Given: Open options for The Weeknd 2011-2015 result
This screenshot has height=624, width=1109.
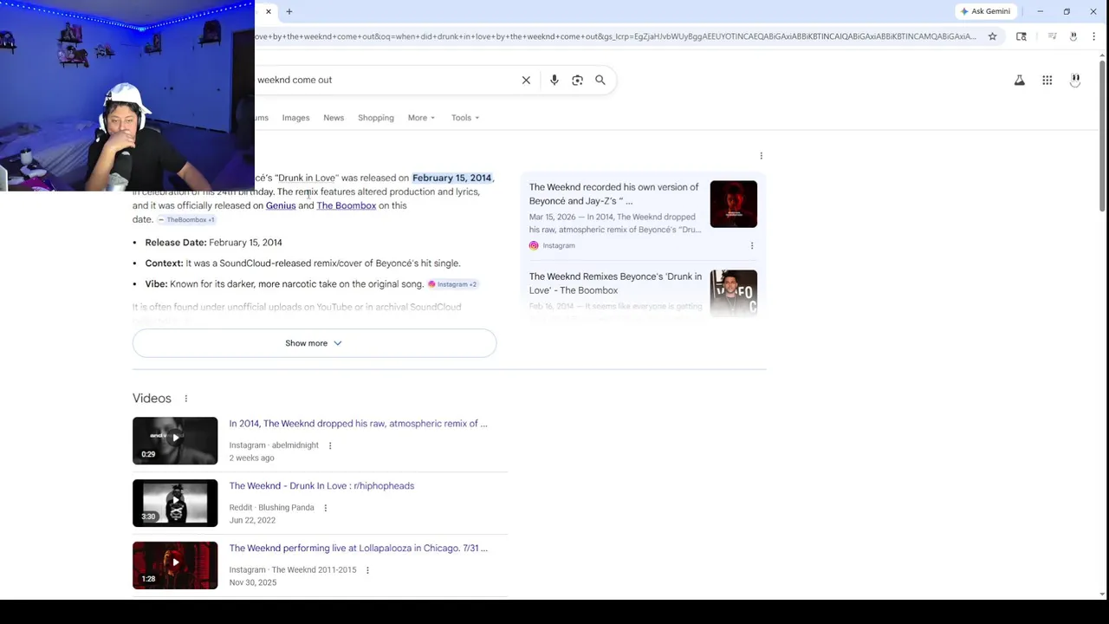Looking at the screenshot, I should click(367, 570).
